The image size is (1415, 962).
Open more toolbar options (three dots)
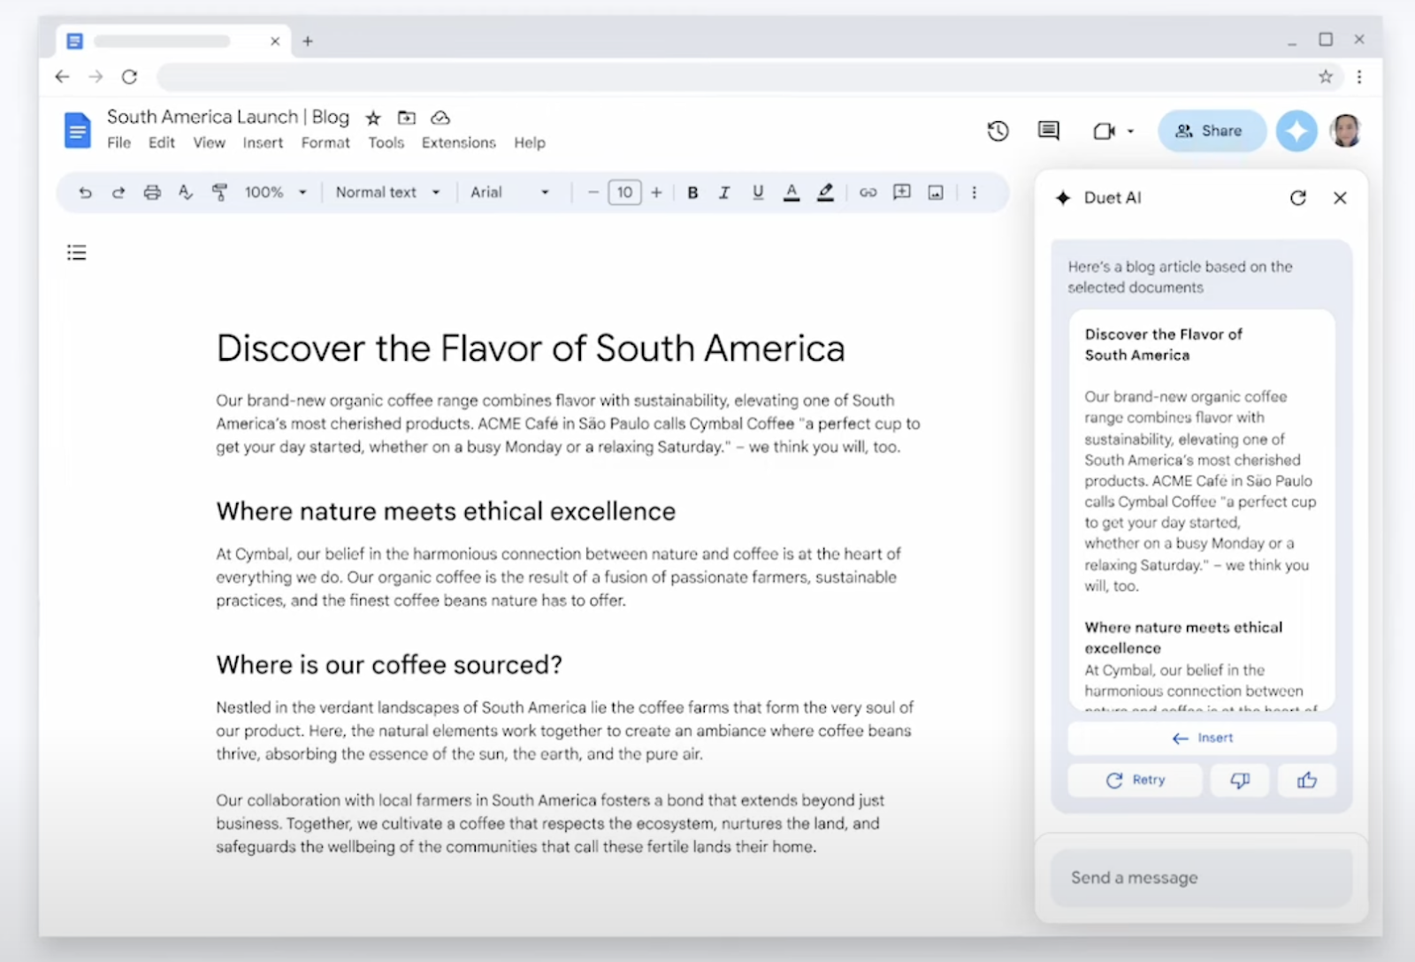point(975,193)
